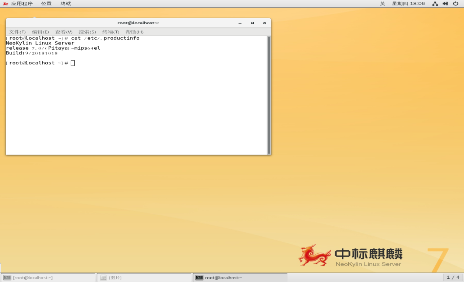
Task: Open the volume speaker icon
Action: click(445, 4)
